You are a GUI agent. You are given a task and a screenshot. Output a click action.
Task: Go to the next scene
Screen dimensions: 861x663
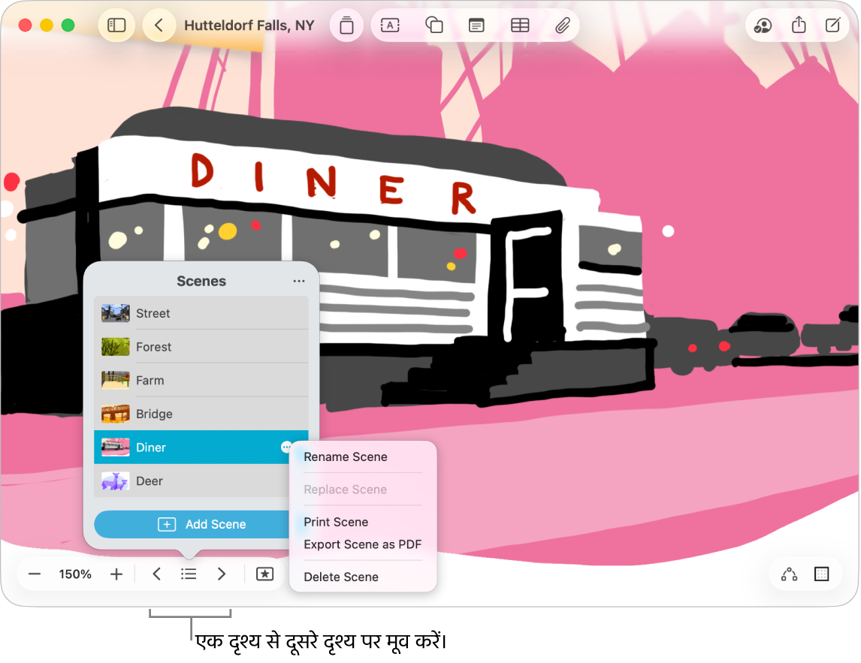(x=222, y=574)
